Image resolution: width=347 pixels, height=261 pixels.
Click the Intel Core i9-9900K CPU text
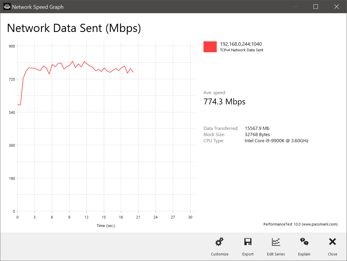(x=276, y=141)
